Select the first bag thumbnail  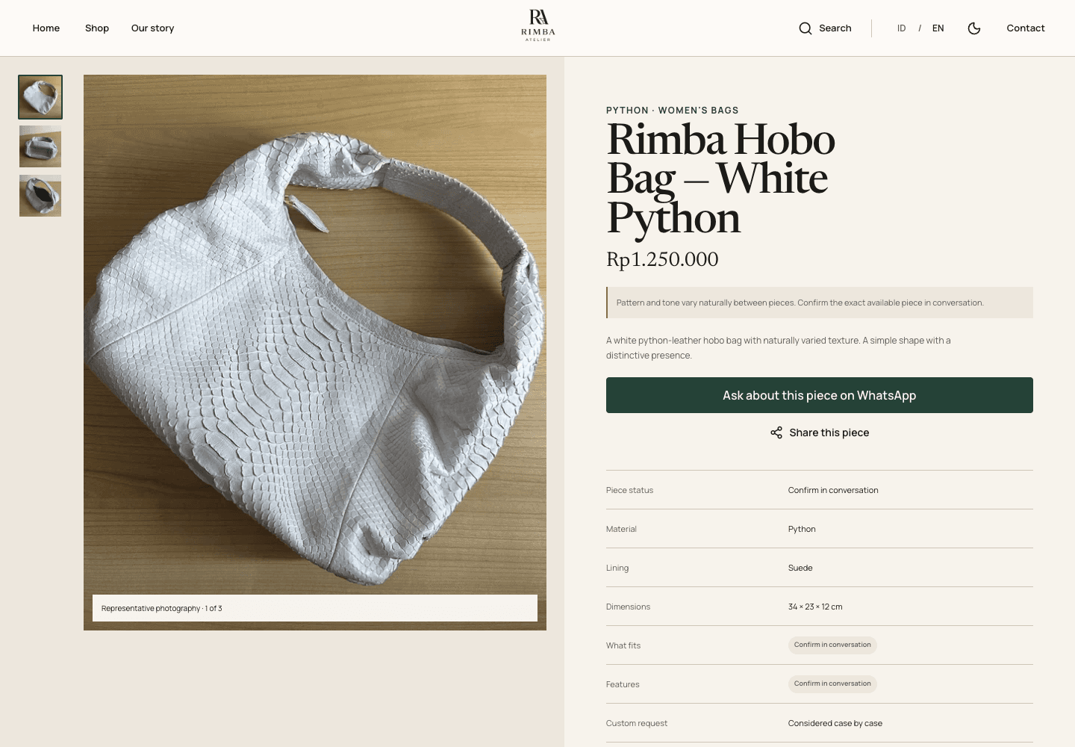[40, 97]
